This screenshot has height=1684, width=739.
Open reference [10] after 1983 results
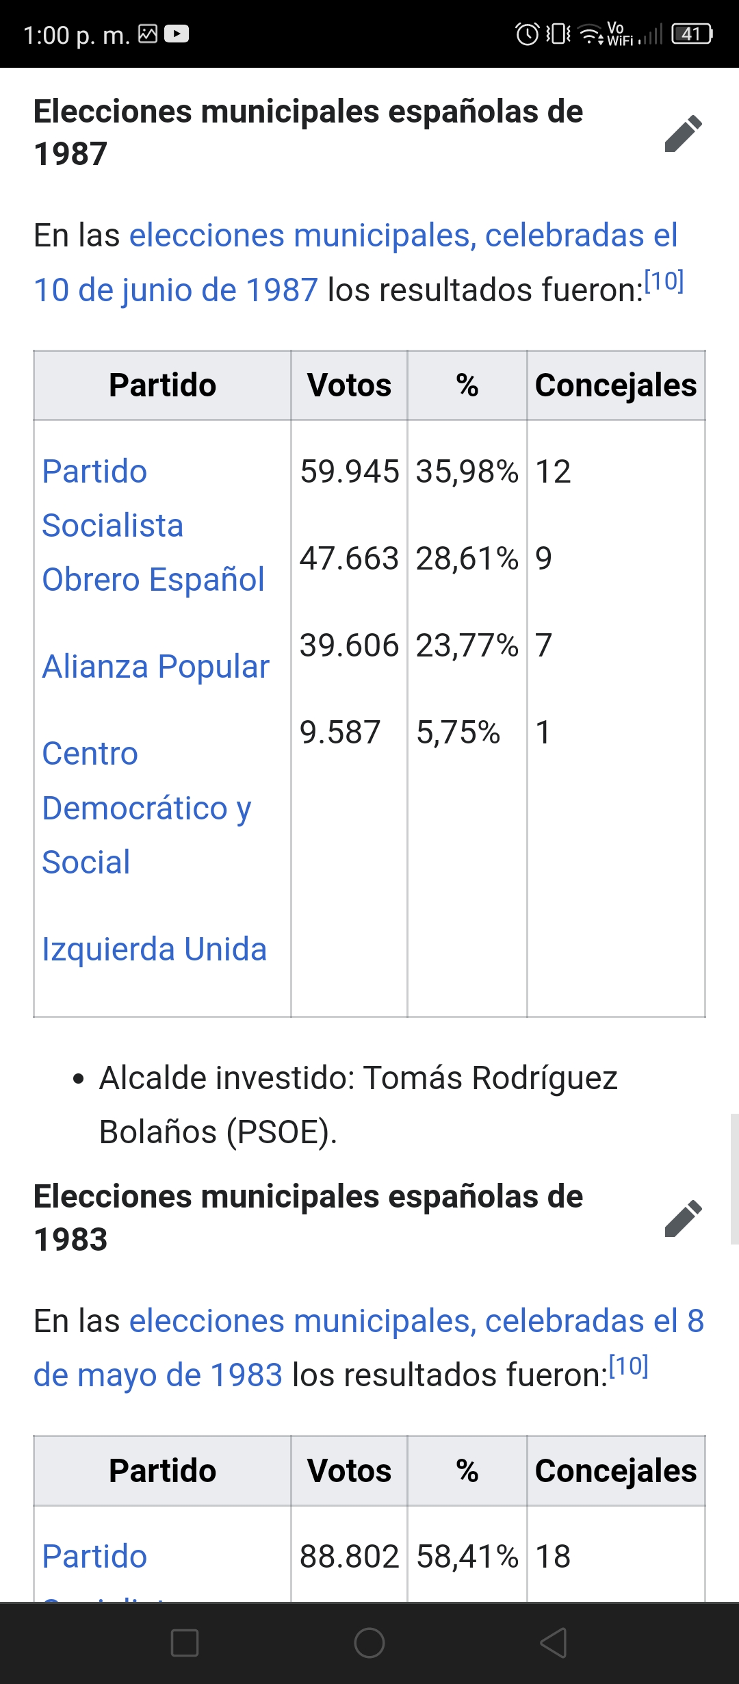[x=628, y=1366]
